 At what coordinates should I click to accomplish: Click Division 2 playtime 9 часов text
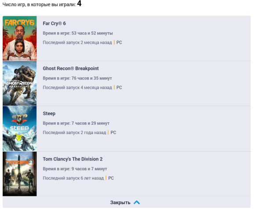tap(75, 169)
